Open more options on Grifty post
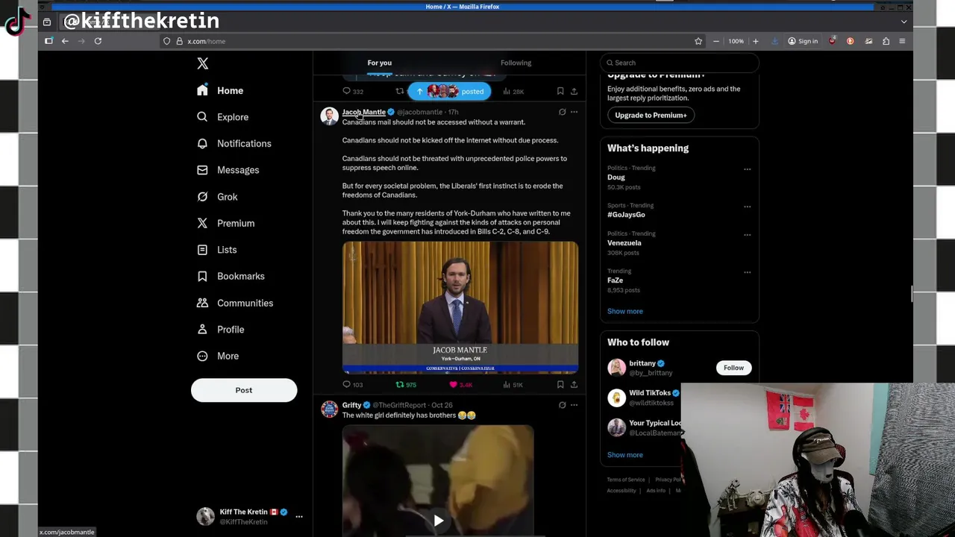Image resolution: width=955 pixels, height=537 pixels. 574,405
